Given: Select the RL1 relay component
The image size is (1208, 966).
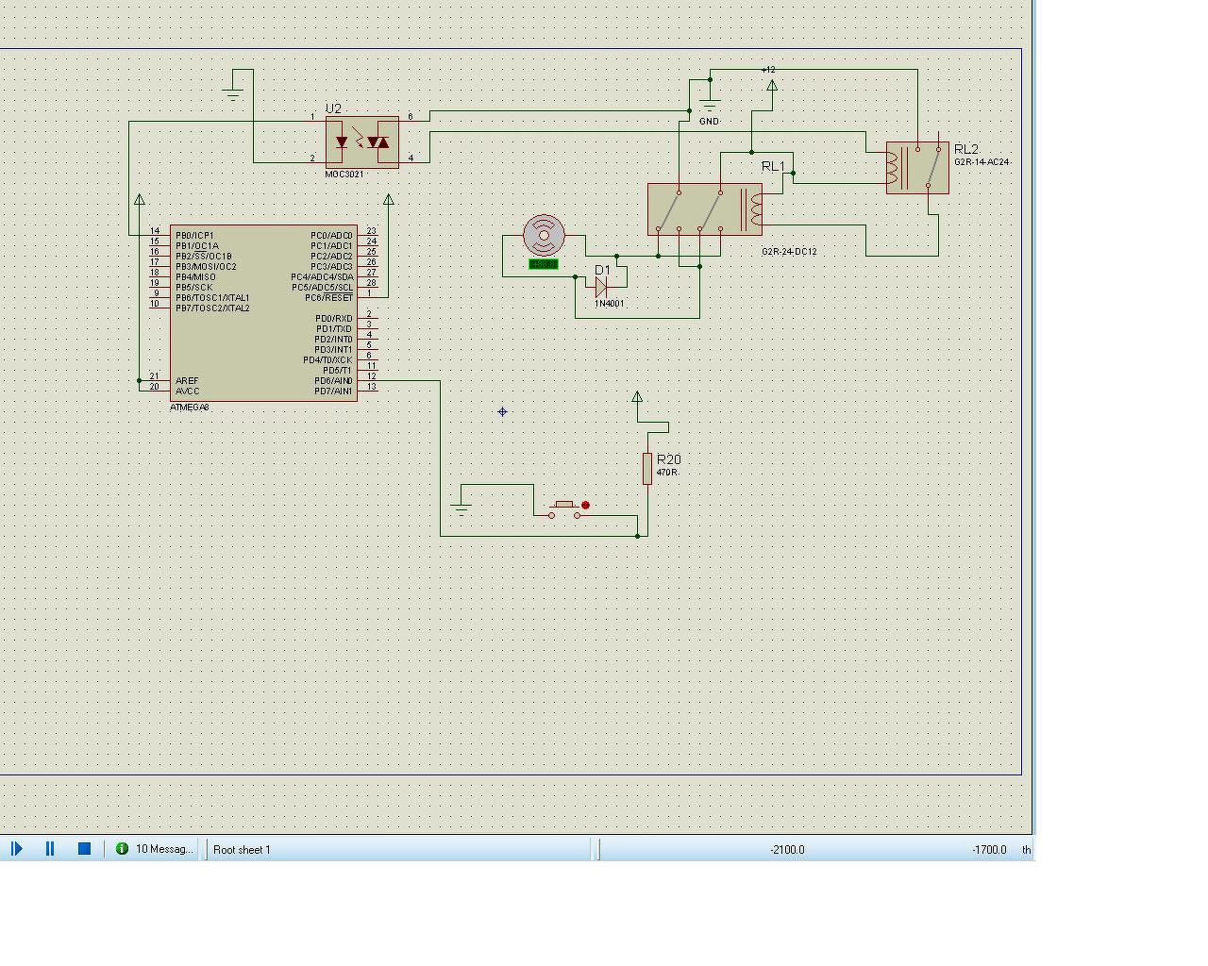Looking at the screenshot, I should 705,209.
